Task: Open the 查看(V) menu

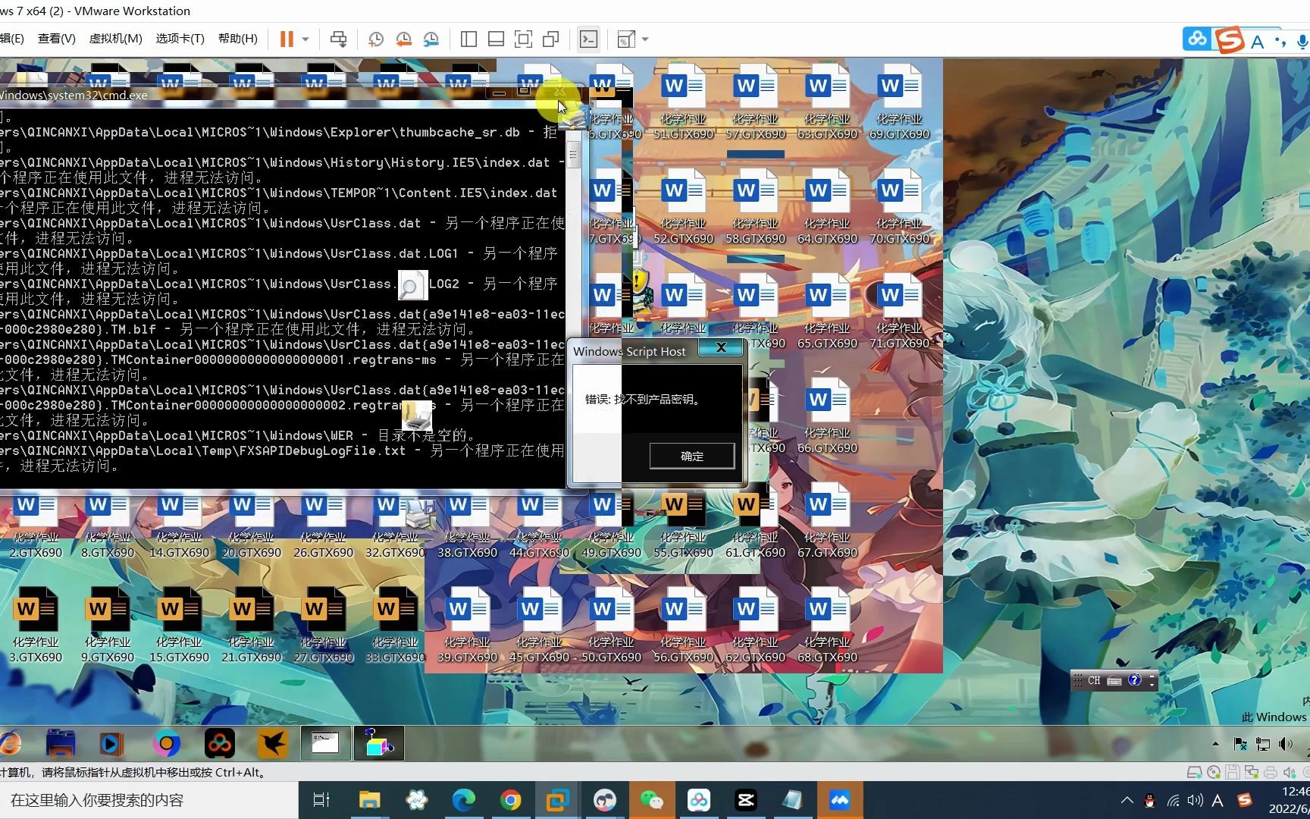Action: [x=57, y=39]
